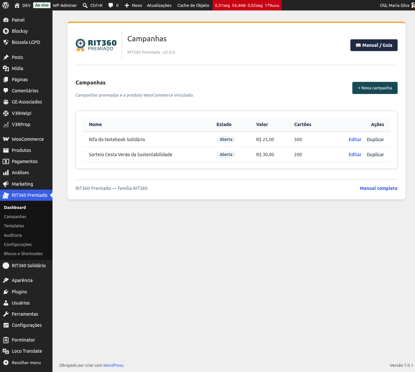Follow the WordPress footer link
Screen dimensions: 415x372
pyautogui.click(x=113, y=365)
